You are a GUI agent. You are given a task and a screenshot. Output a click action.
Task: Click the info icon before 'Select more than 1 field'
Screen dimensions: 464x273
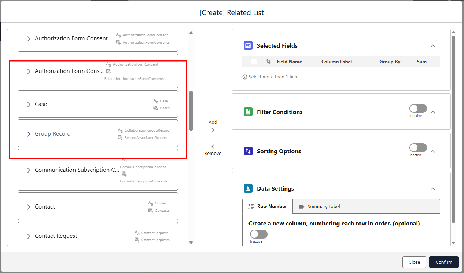pos(245,77)
